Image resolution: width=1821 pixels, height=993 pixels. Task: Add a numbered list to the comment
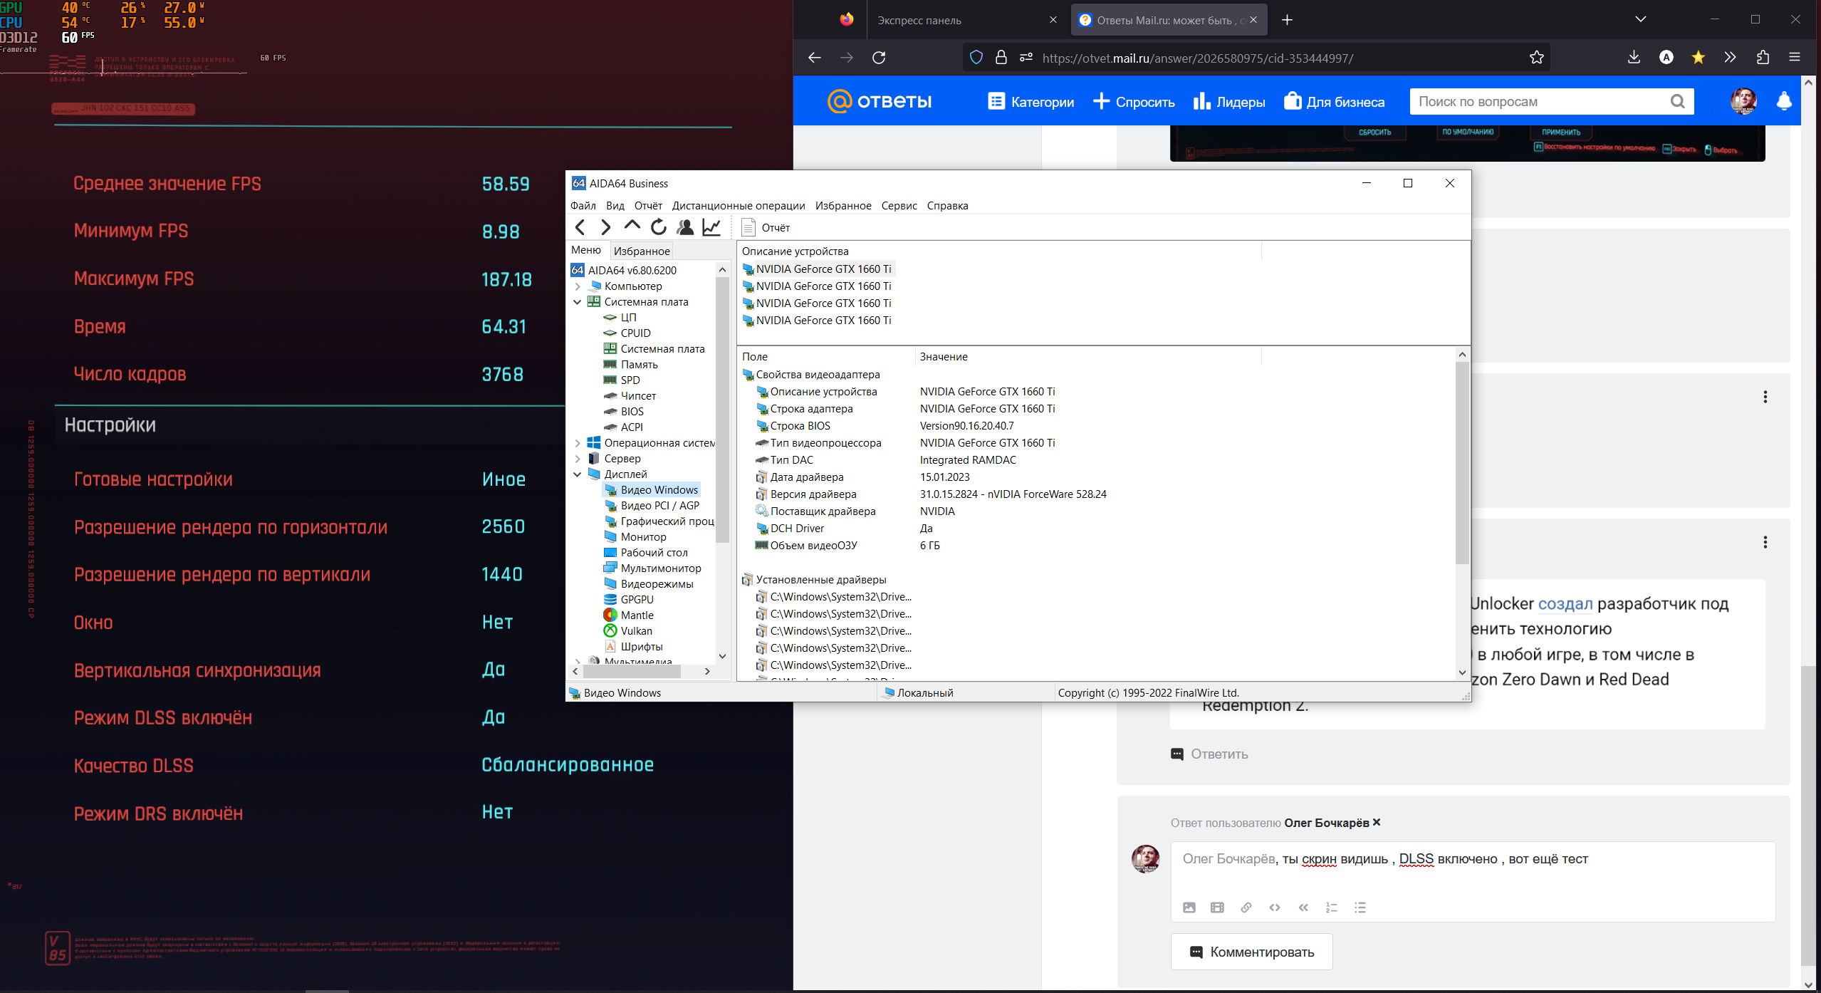(x=1331, y=908)
